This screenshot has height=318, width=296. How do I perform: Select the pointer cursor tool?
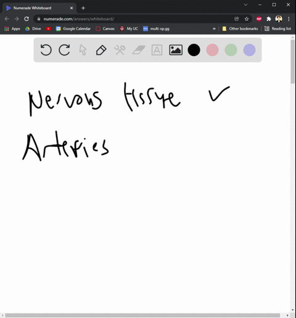click(x=83, y=50)
